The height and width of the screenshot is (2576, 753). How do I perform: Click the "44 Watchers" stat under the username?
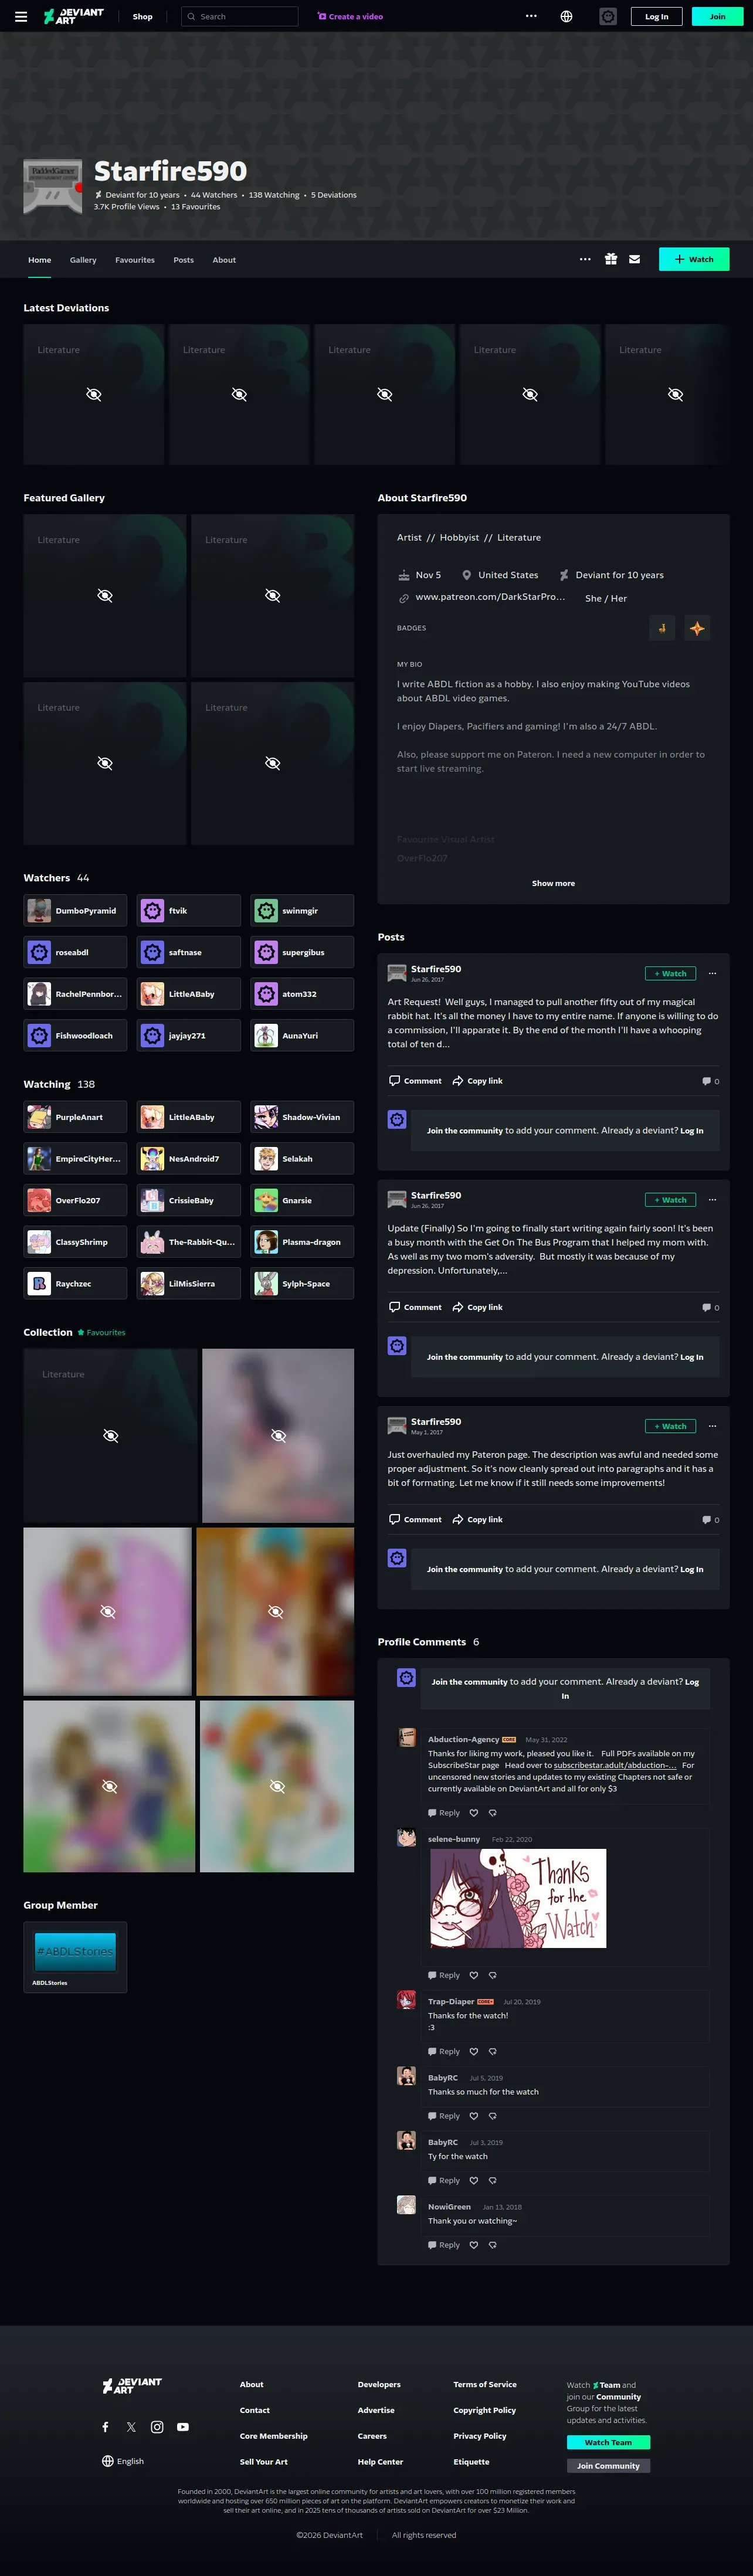pos(214,195)
